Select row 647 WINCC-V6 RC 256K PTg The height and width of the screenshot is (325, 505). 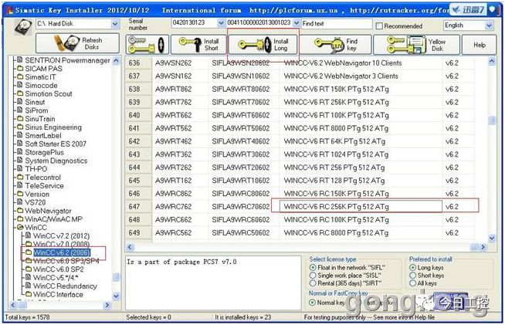click(x=300, y=206)
